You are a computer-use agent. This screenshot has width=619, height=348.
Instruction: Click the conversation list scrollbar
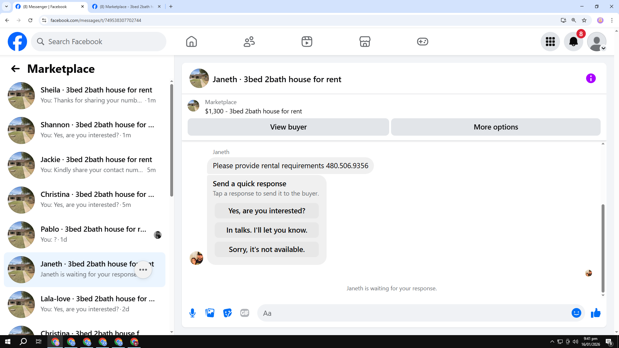click(x=172, y=140)
